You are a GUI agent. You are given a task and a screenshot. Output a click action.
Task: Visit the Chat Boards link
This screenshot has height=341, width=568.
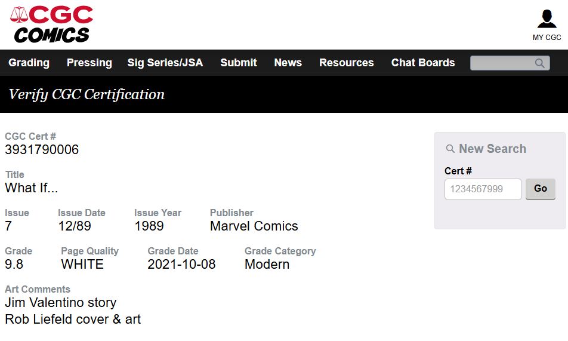(422, 63)
